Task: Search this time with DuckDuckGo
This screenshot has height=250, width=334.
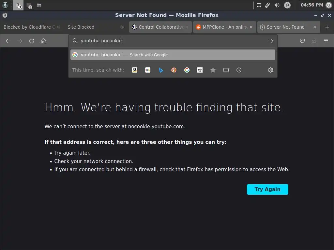Action: pos(174,70)
